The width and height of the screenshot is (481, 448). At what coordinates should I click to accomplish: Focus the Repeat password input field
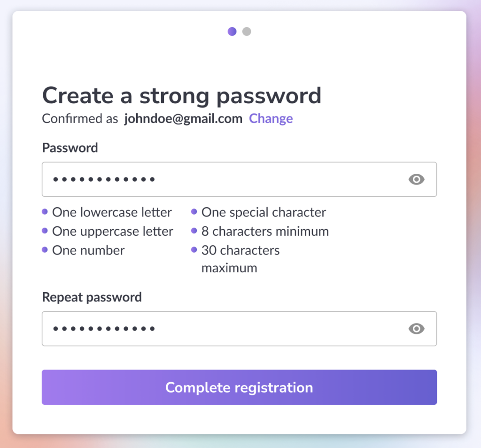[239, 329]
